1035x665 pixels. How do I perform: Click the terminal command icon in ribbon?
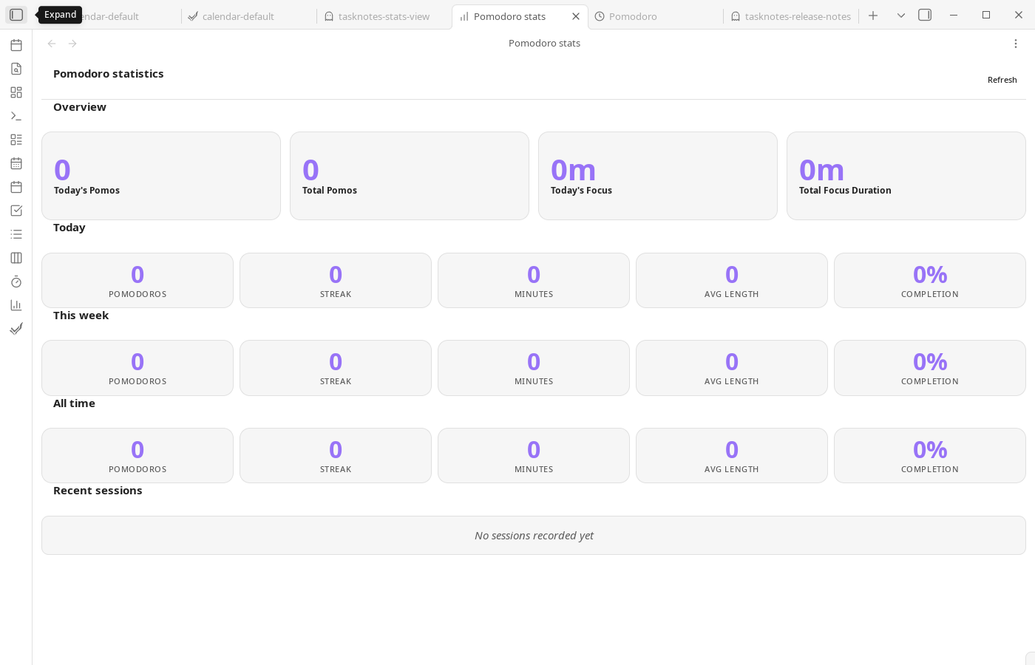16,116
